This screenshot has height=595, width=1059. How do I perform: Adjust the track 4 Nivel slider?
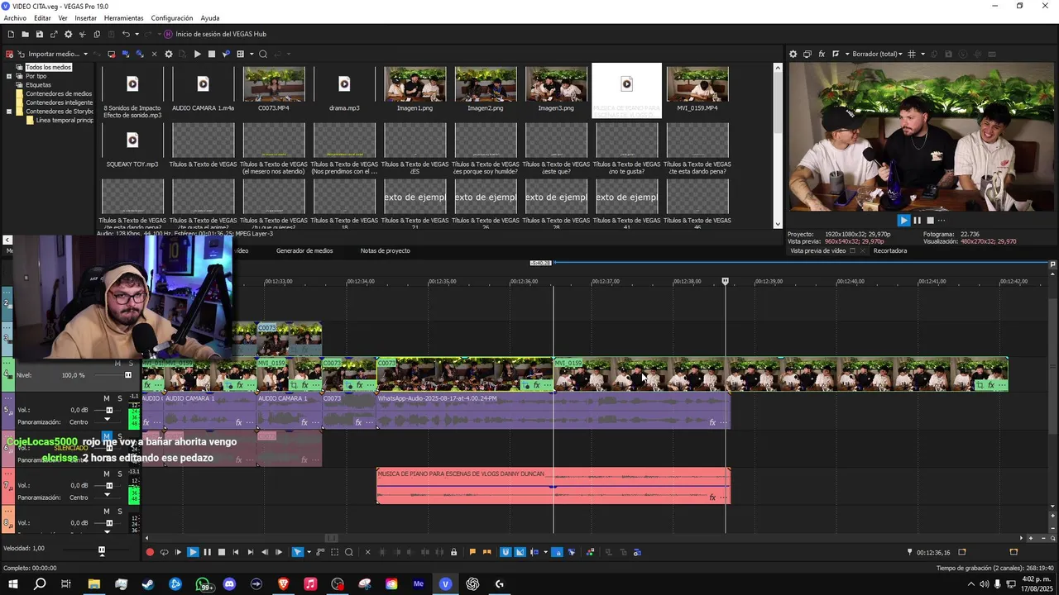tap(127, 375)
